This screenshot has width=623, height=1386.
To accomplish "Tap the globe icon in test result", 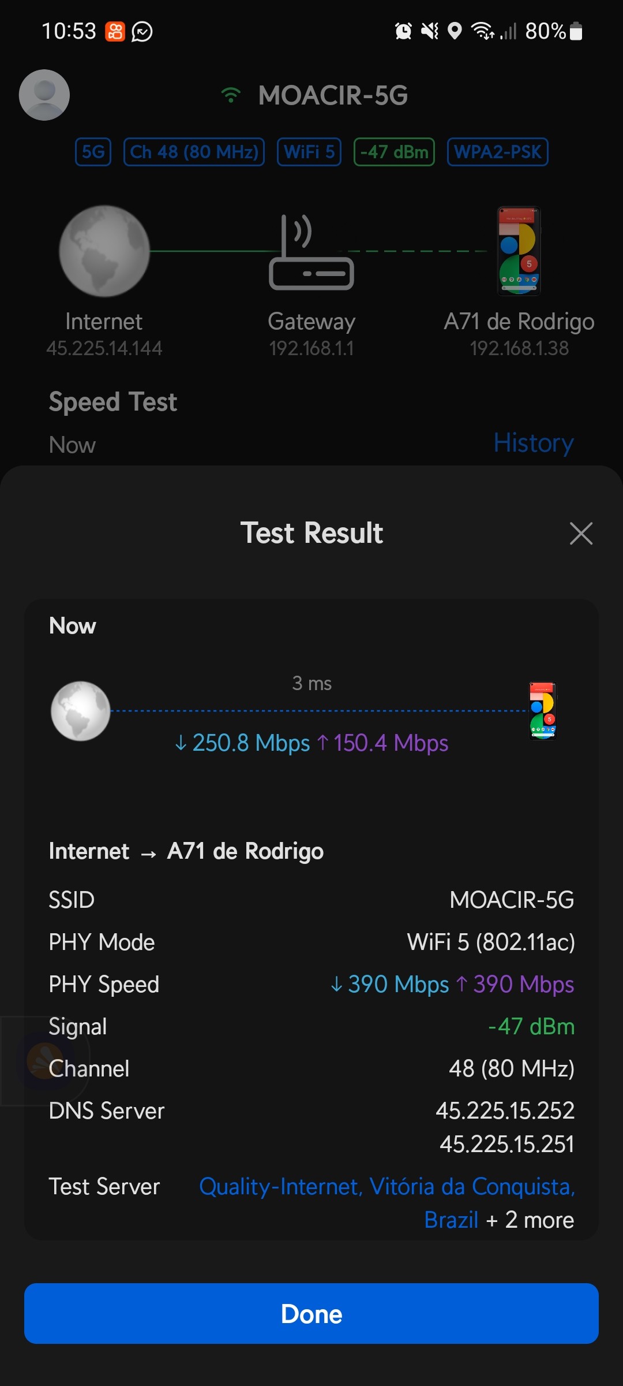I will coord(81,711).
